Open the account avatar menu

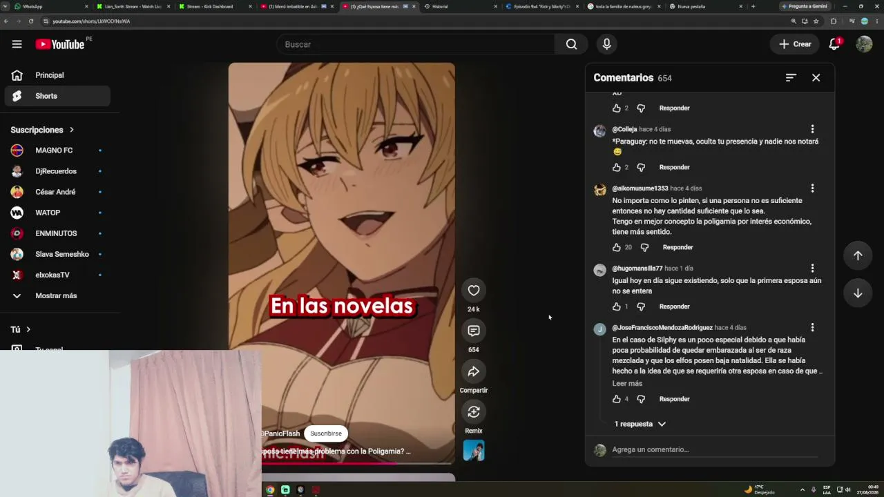point(864,44)
